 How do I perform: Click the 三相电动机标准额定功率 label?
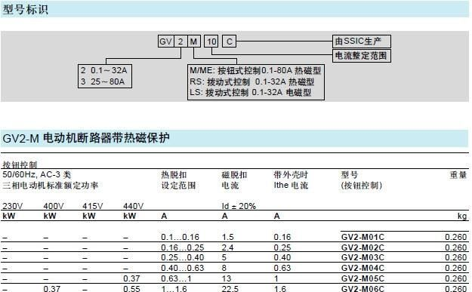[x=51, y=186]
